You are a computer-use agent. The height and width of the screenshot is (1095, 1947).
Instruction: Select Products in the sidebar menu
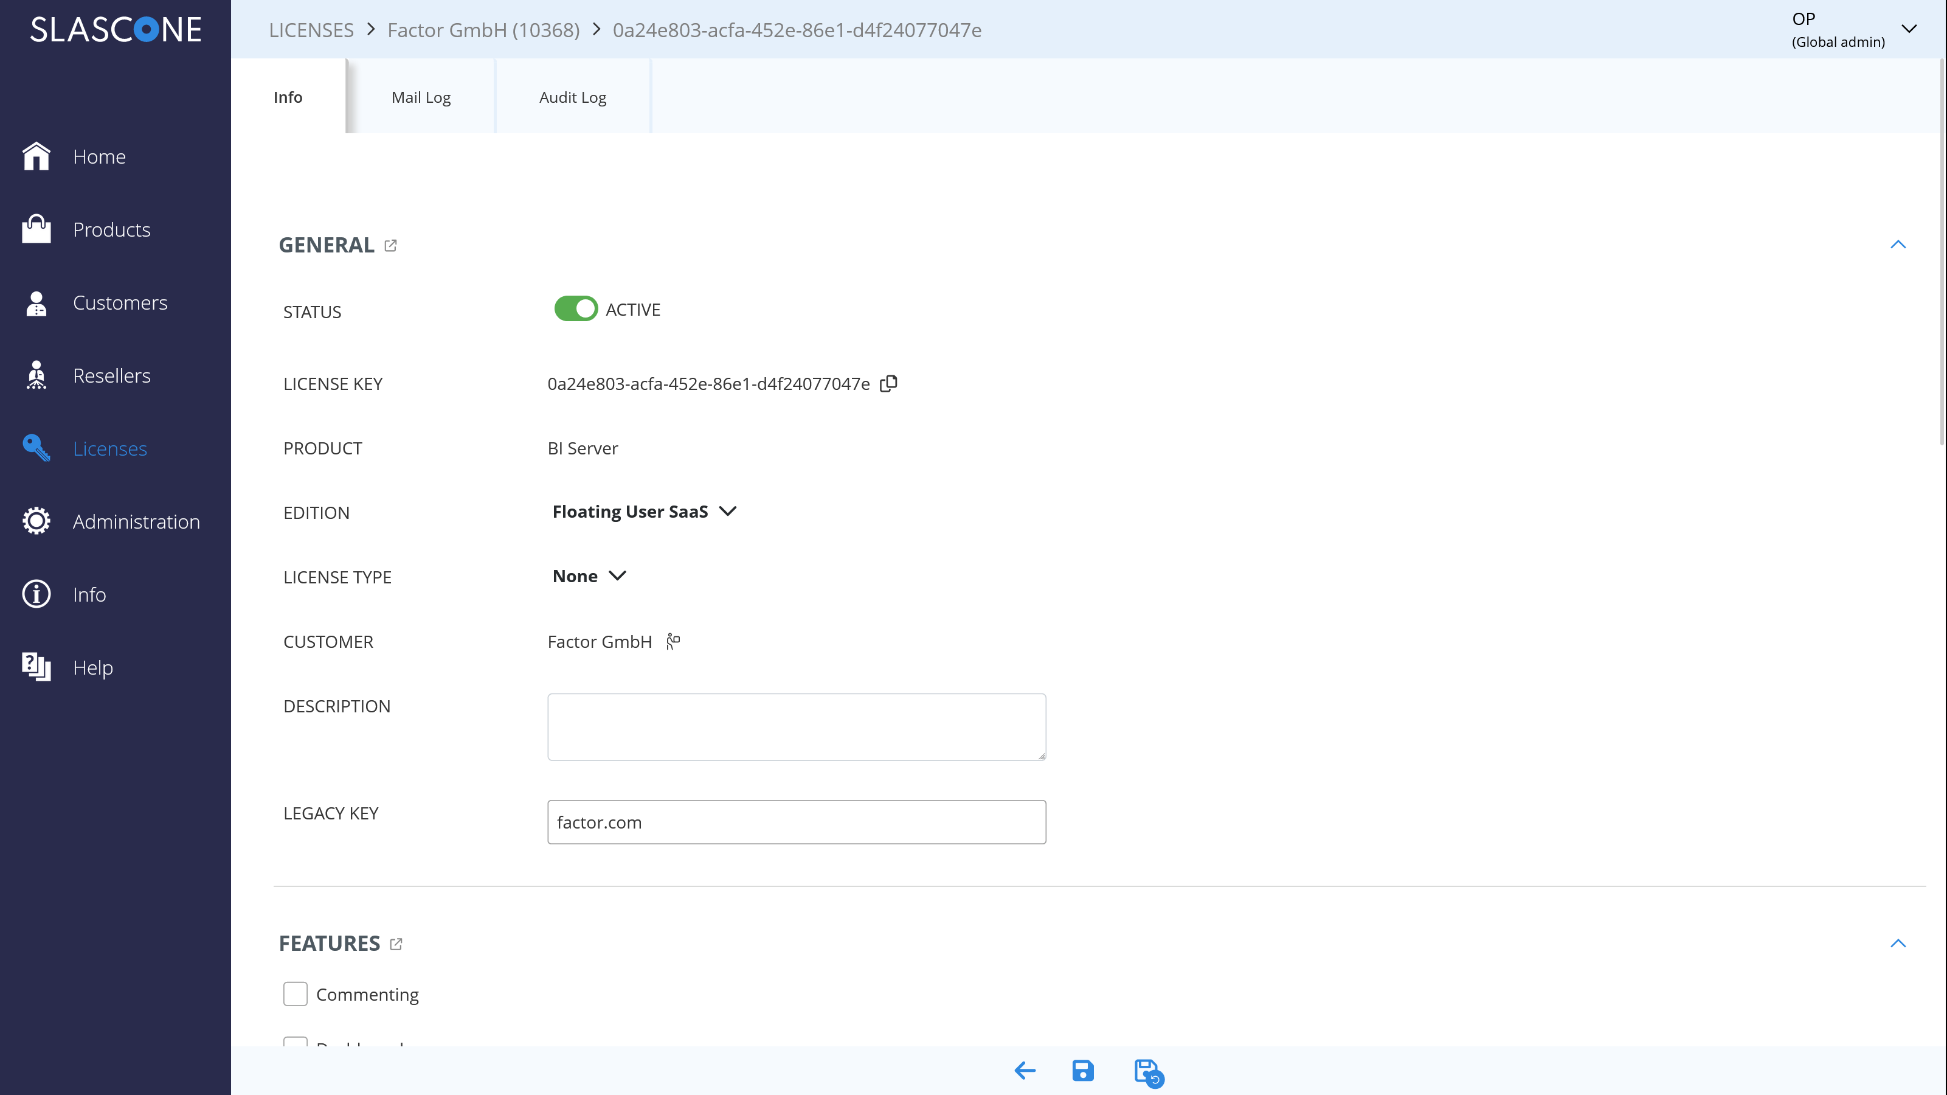coord(112,229)
